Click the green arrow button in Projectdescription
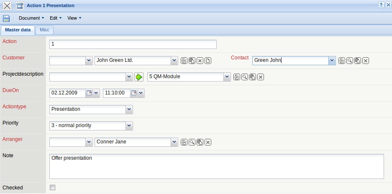Image resolution: width=392 pixels, height=194 pixels. tap(139, 77)
